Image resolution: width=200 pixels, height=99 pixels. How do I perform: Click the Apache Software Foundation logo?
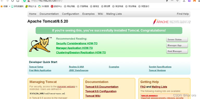[172, 22]
